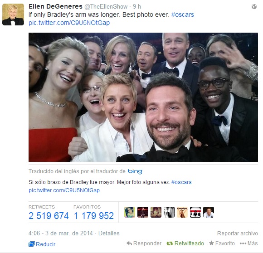Click the globe icon at tweet top right

pyautogui.click(x=254, y=6)
